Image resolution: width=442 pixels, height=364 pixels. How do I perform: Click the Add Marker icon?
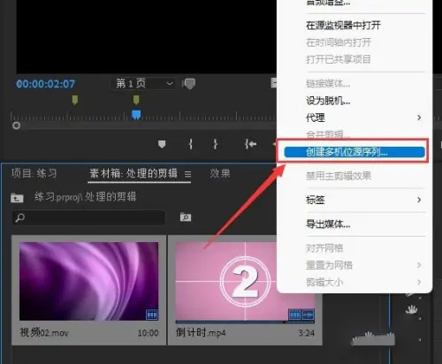(x=162, y=144)
